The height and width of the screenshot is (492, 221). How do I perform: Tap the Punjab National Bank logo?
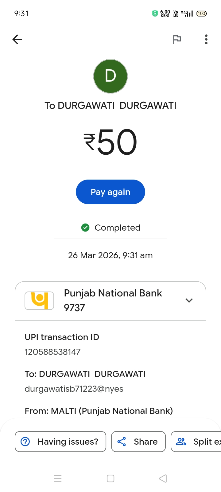coord(39,300)
